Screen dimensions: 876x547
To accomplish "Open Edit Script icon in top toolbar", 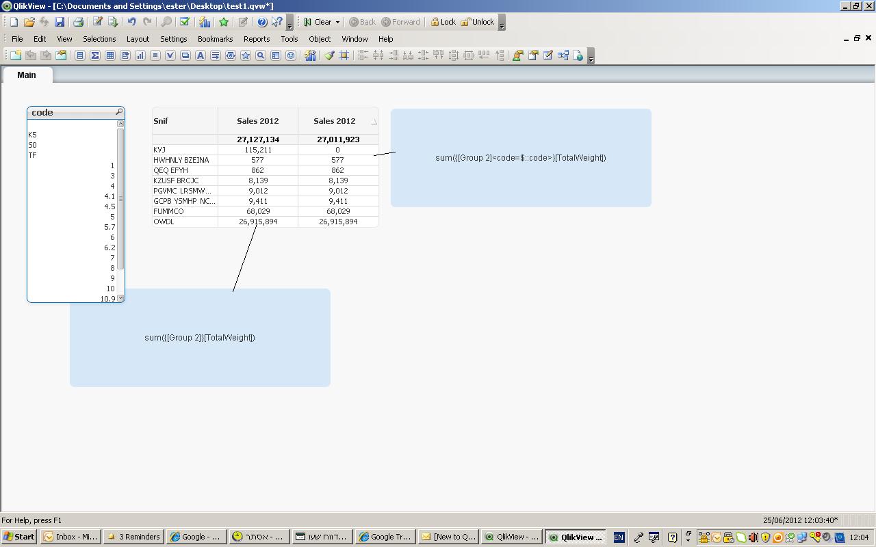I will click(x=97, y=22).
